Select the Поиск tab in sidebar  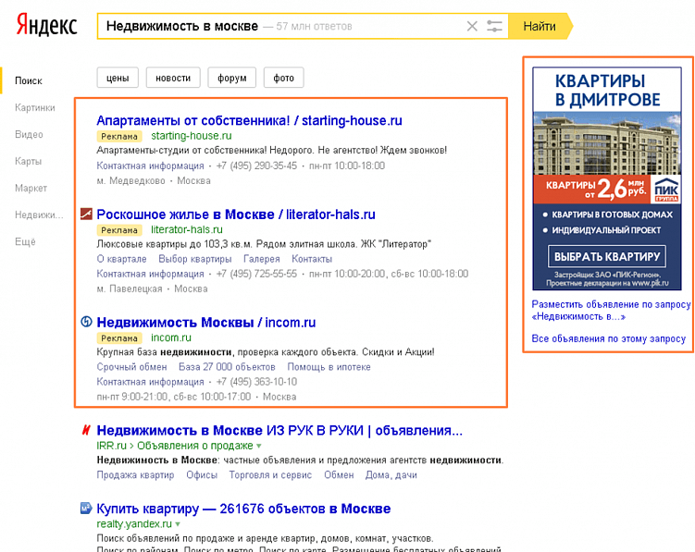click(x=29, y=80)
